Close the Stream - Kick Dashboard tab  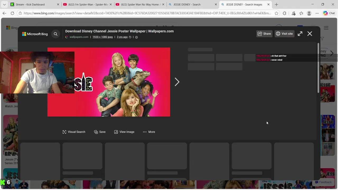tap(58, 4)
